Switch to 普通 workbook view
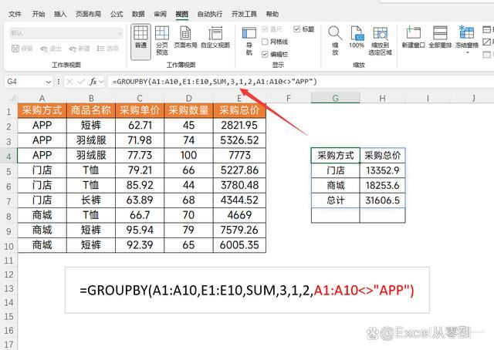The width and height of the screenshot is (494, 350). click(x=140, y=42)
